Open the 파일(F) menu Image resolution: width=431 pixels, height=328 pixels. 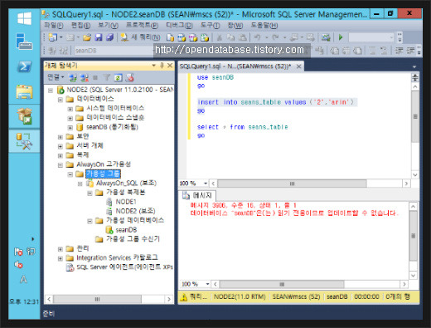54,26
